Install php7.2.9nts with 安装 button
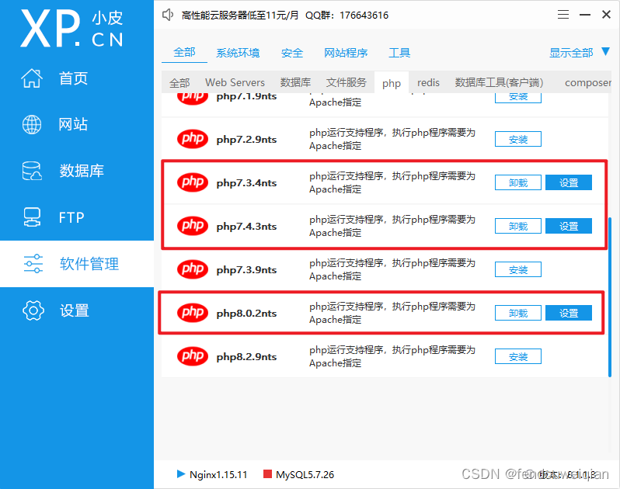Image resolution: width=620 pixels, height=489 pixels. (x=518, y=139)
